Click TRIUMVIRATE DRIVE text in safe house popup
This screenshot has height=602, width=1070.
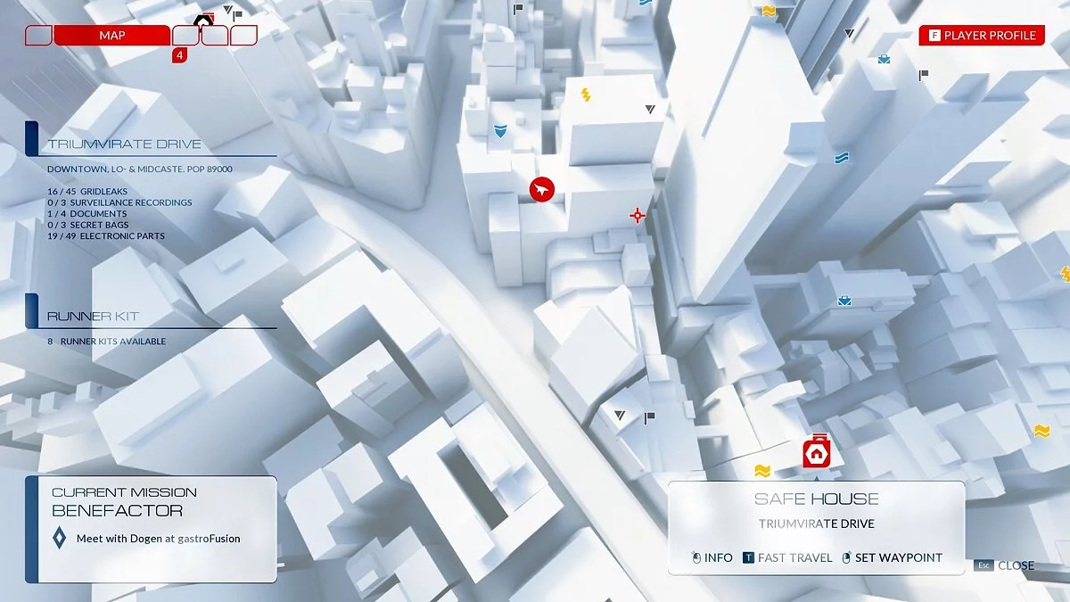(x=816, y=524)
